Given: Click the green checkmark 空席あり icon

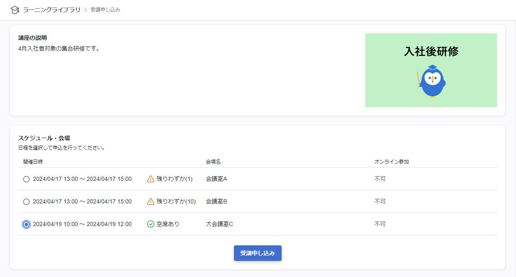Looking at the screenshot, I should (x=151, y=224).
